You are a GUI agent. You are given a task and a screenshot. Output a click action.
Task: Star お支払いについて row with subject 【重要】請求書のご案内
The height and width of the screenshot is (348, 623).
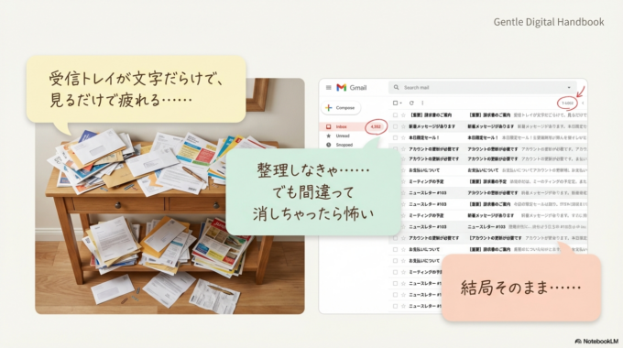(403, 249)
